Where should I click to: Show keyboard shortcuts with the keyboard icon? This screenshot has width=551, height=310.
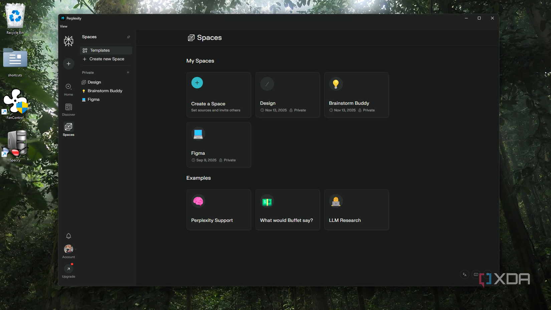pos(476,275)
